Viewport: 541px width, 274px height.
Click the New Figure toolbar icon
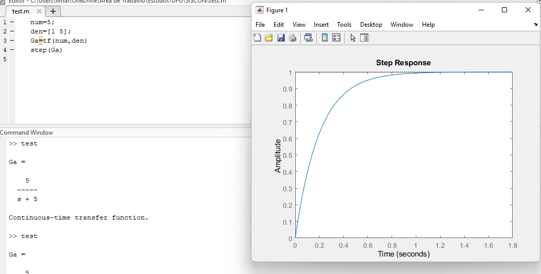(x=258, y=38)
